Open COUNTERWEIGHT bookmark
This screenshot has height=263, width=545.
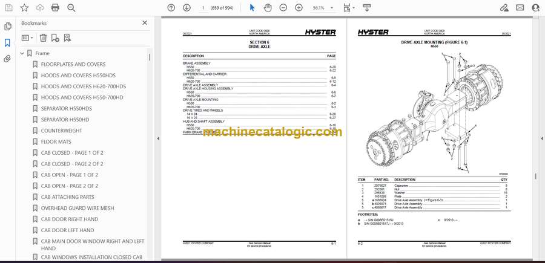point(62,131)
